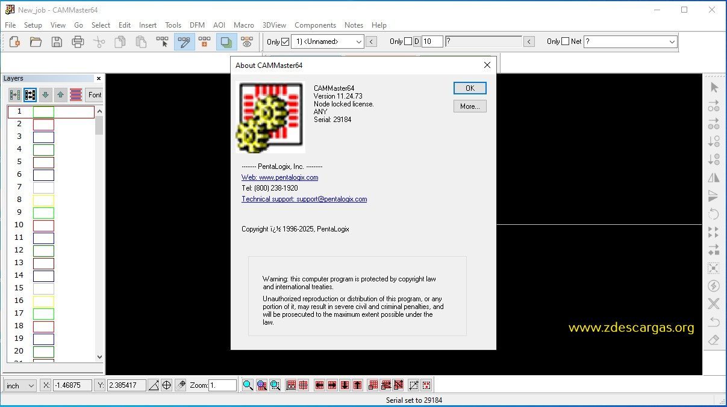Activate the select mode icon with cursor arrow
Viewport: 727px width, 407px height.
[163, 41]
